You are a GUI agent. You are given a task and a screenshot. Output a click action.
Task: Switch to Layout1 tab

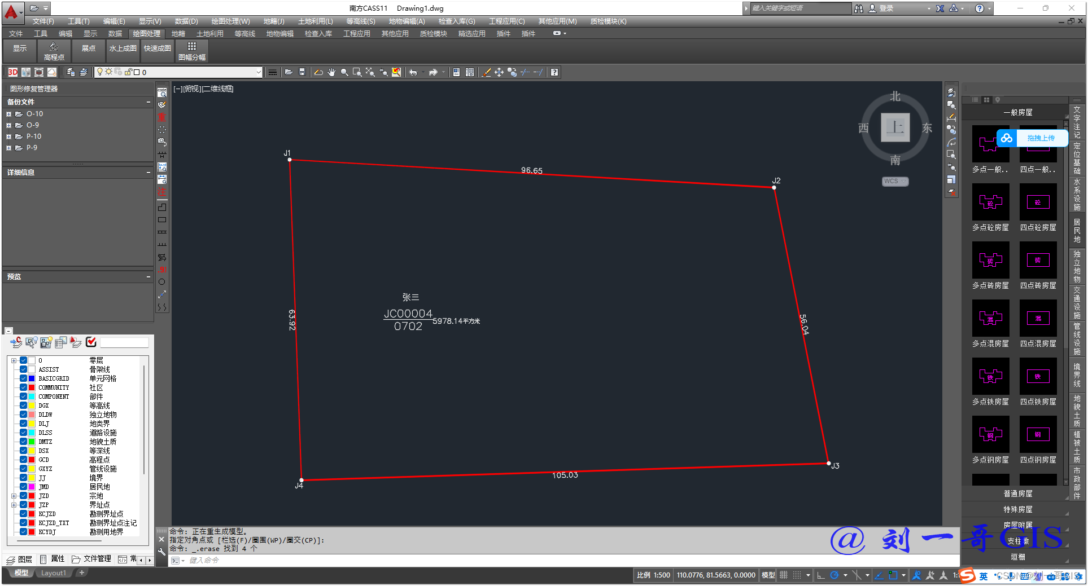54,573
